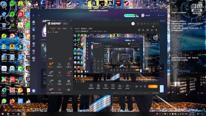Click the share icon in the stream header
The height and width of the screenshot is (116, 206).
(x=156, y=30)
